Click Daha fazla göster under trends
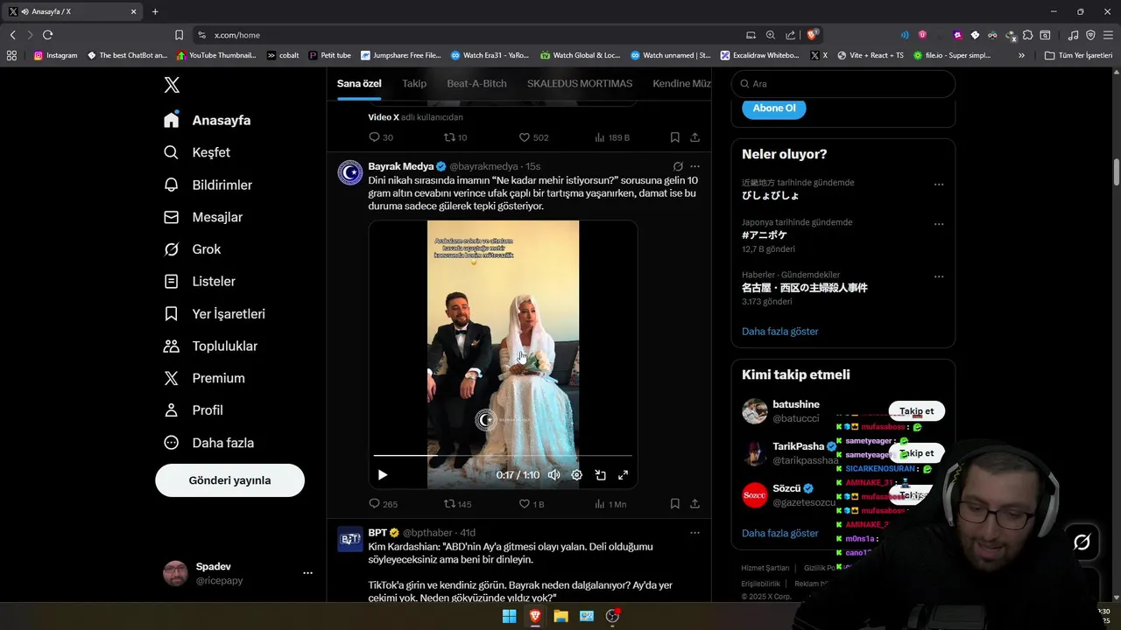1121x630 pixels. coord(780,332)
